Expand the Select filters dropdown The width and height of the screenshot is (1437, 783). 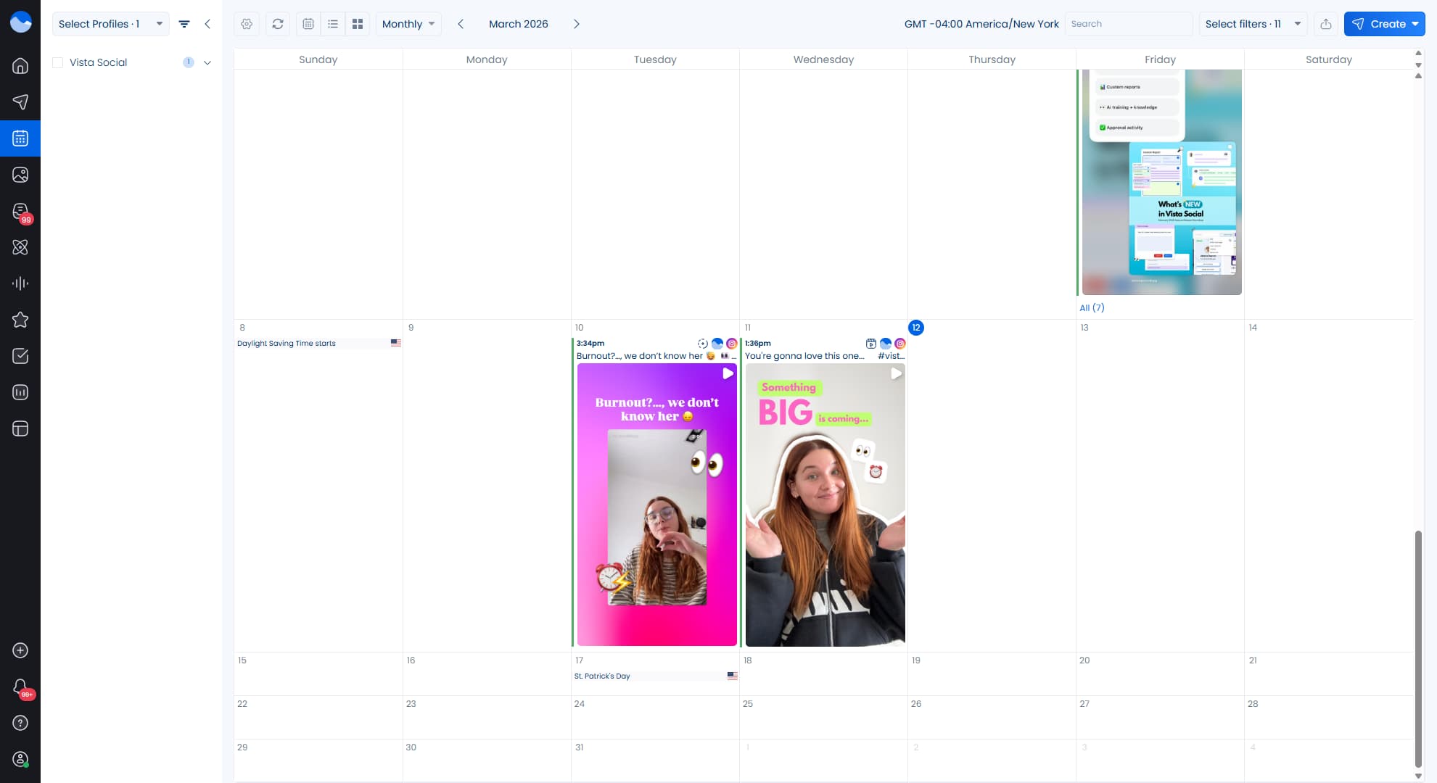point(1253,24)
